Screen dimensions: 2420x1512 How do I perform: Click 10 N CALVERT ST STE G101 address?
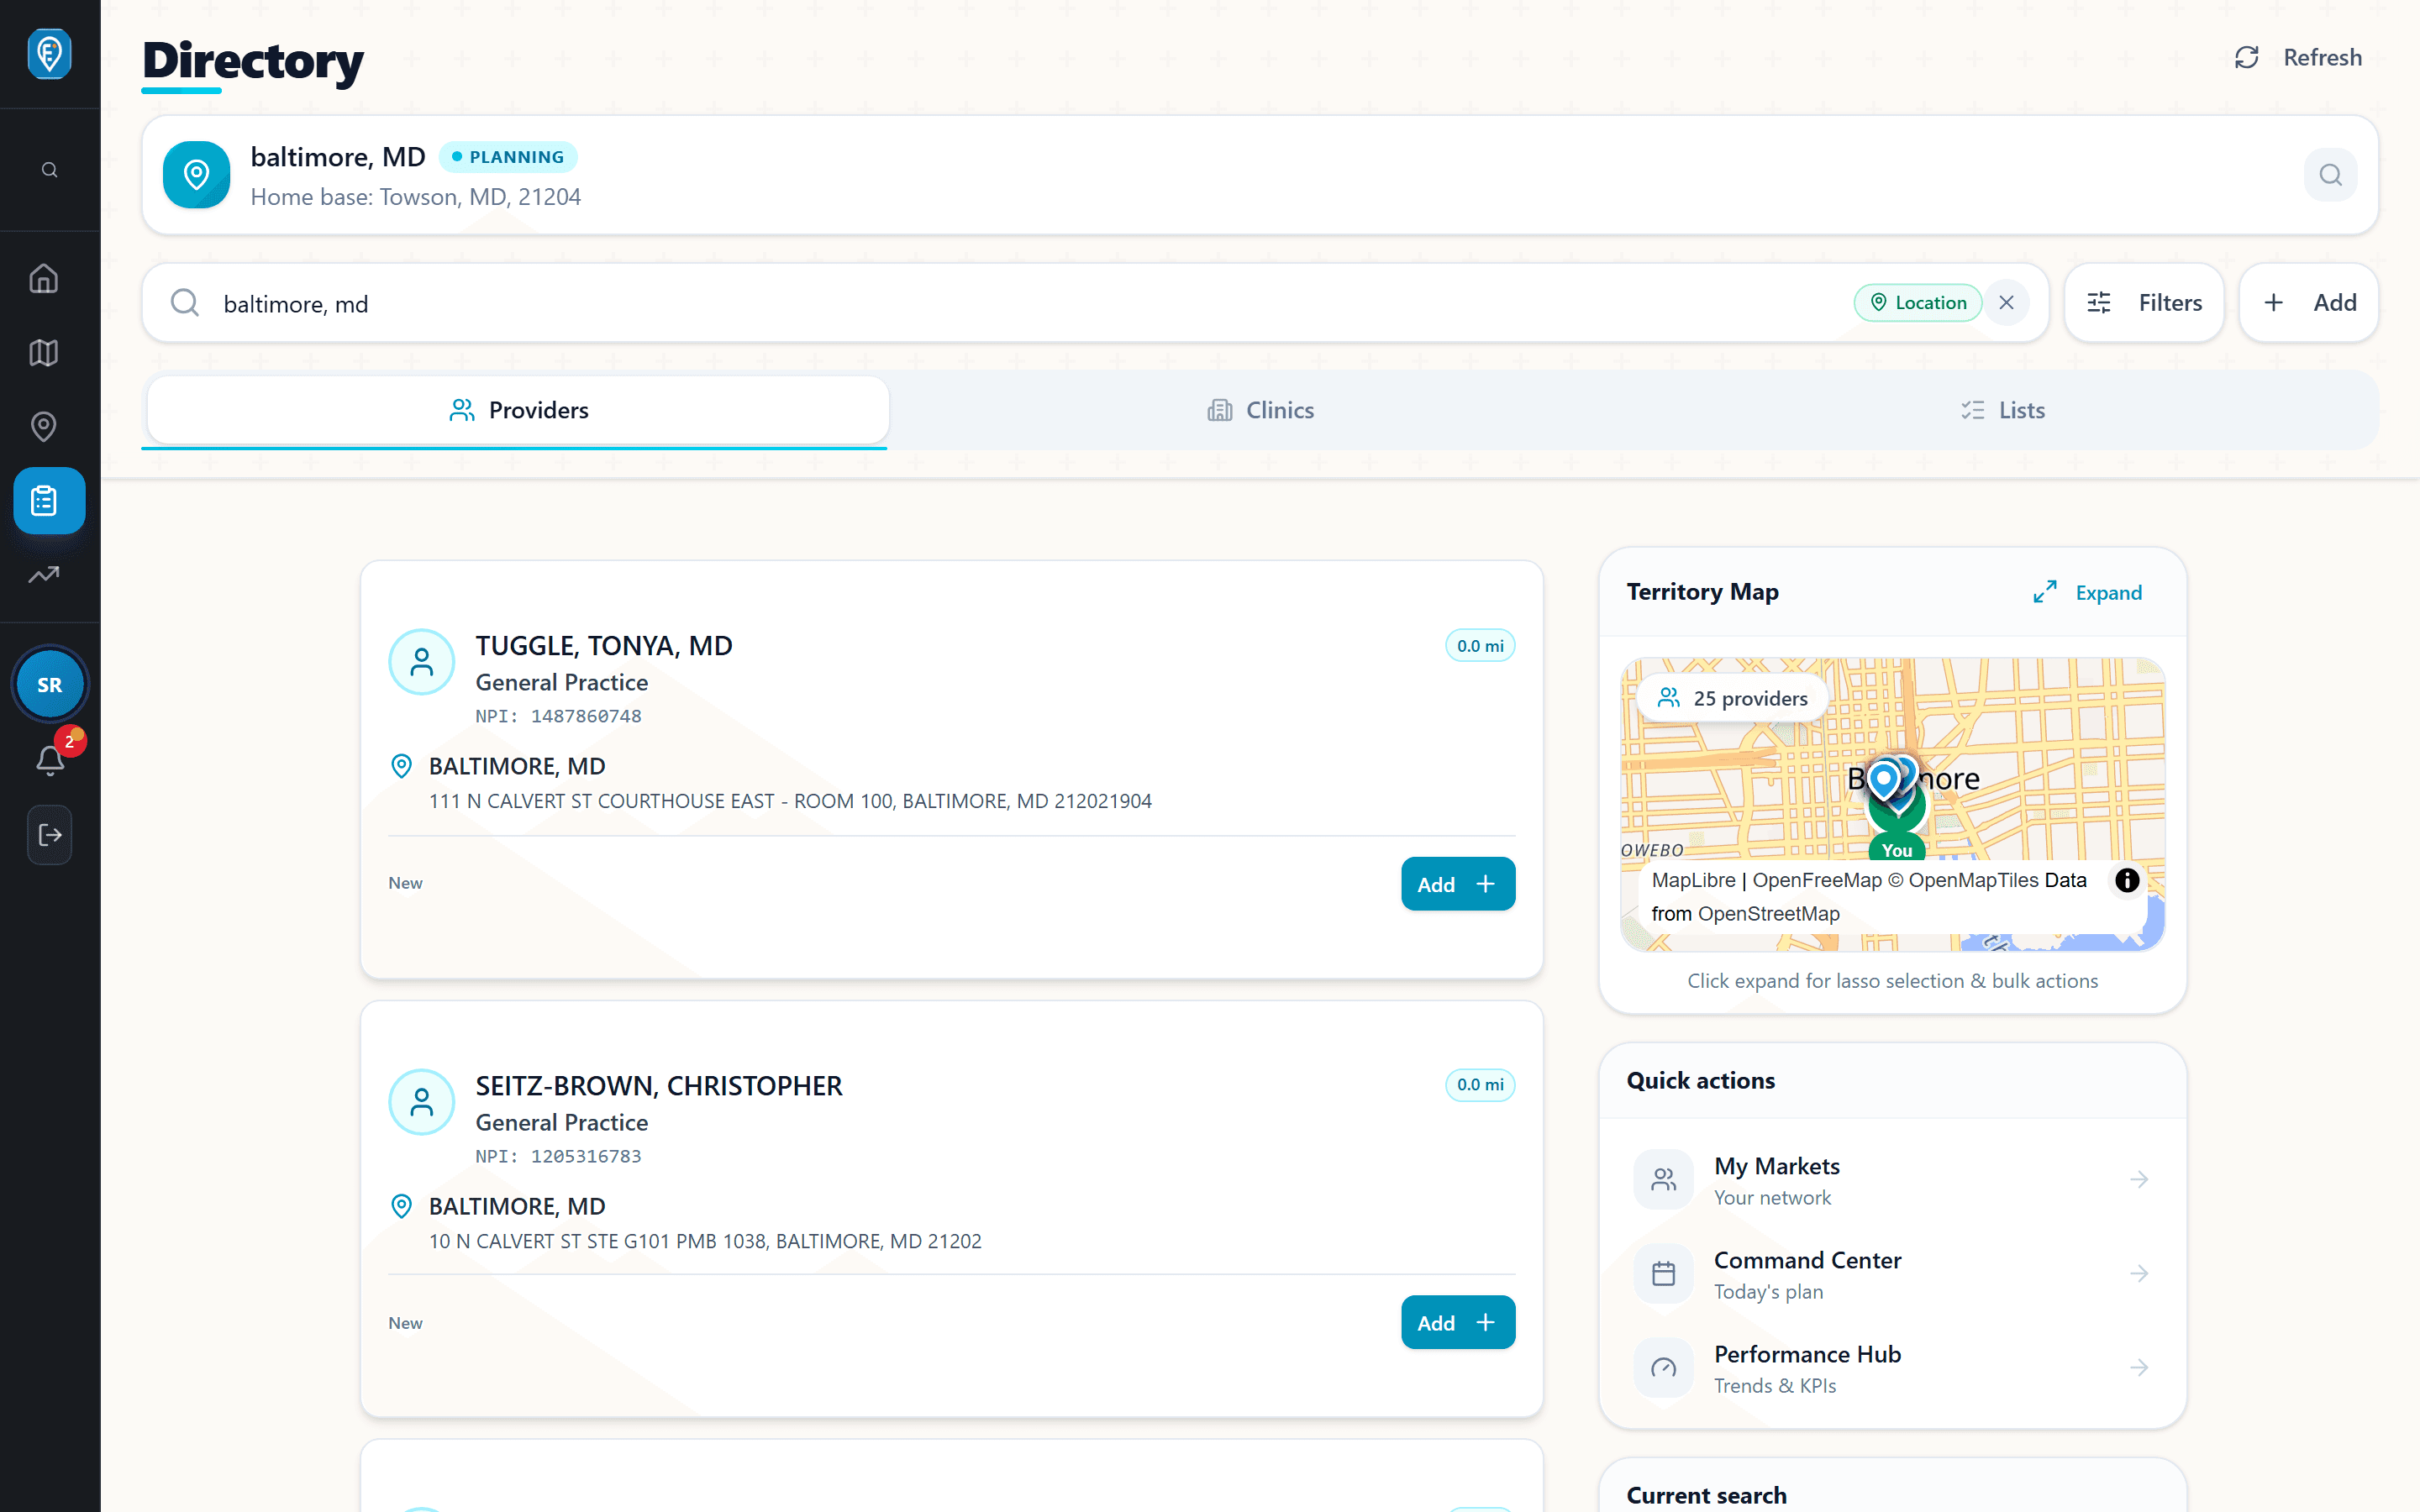pyautogui.click(x=705, y=1241)
